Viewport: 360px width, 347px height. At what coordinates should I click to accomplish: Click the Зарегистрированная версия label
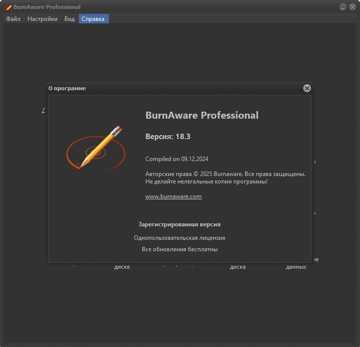pyautogui.click(x=180, y=224)
